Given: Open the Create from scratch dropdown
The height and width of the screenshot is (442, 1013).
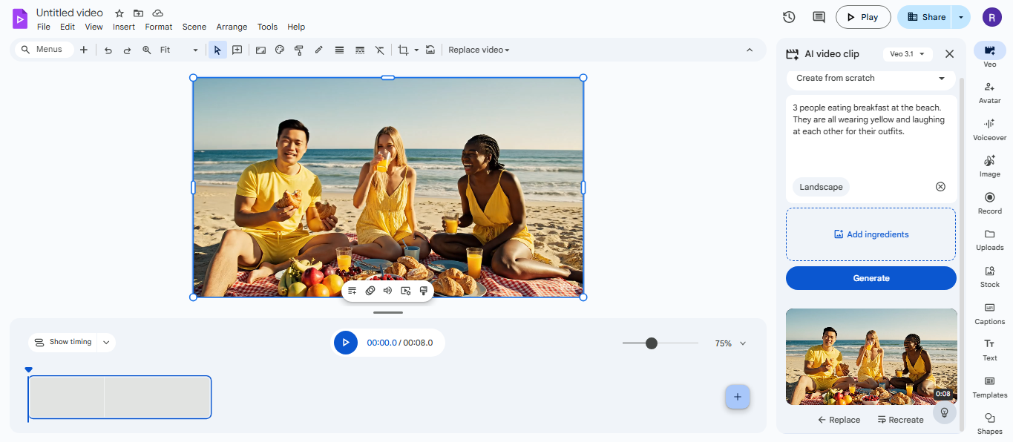Looking at the screenshot, I should 871,78.
